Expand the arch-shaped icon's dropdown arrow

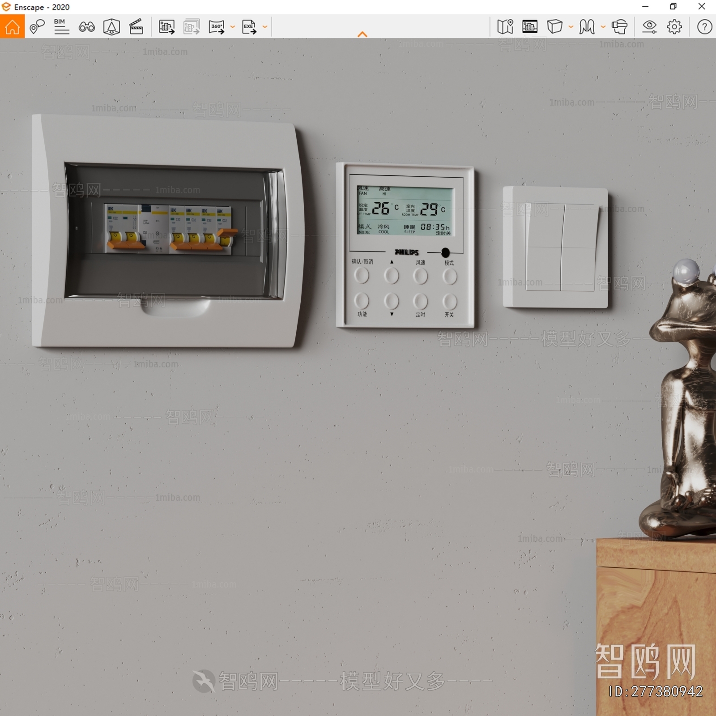tap(603, 27)
